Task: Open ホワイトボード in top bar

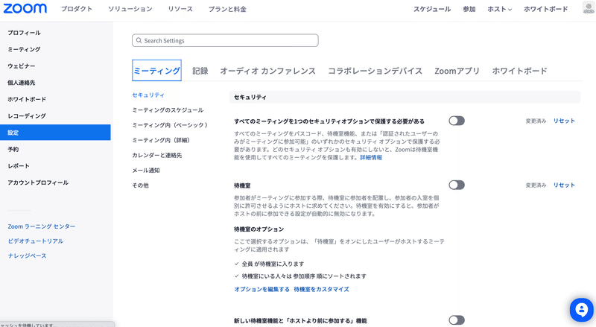Action: (546, 9)
